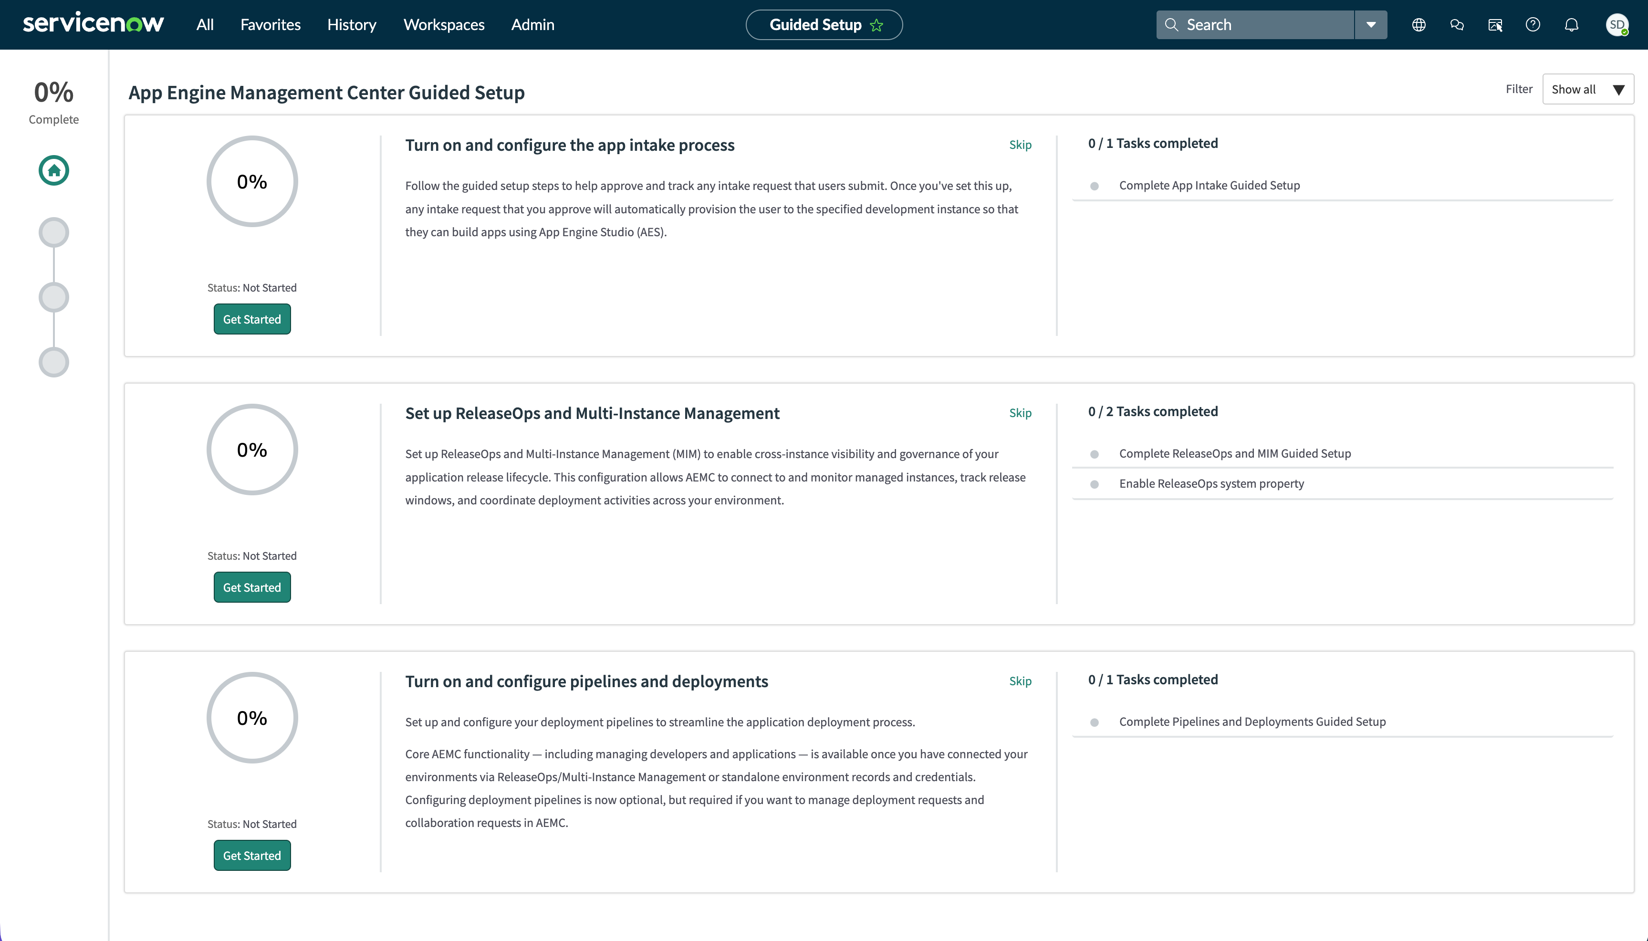Screen dimensions: 1648x941
Task: Skip the ReleaseOps and Multi-Instance Management section
Action: [x=1020, y=413]
